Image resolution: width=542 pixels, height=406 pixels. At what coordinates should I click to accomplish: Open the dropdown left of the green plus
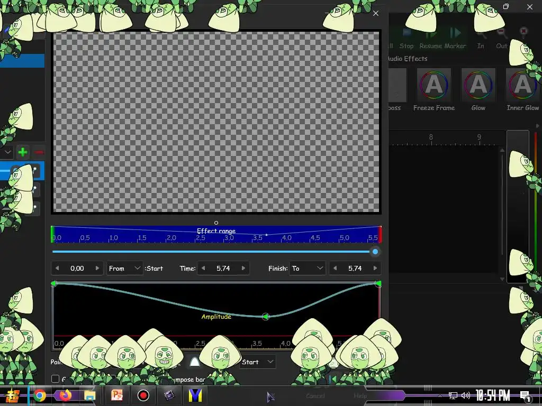point(7,152)
